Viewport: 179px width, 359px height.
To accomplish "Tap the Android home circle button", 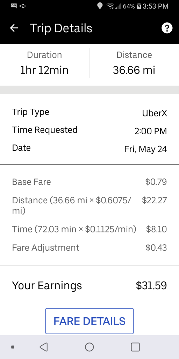I will [89, 347].
